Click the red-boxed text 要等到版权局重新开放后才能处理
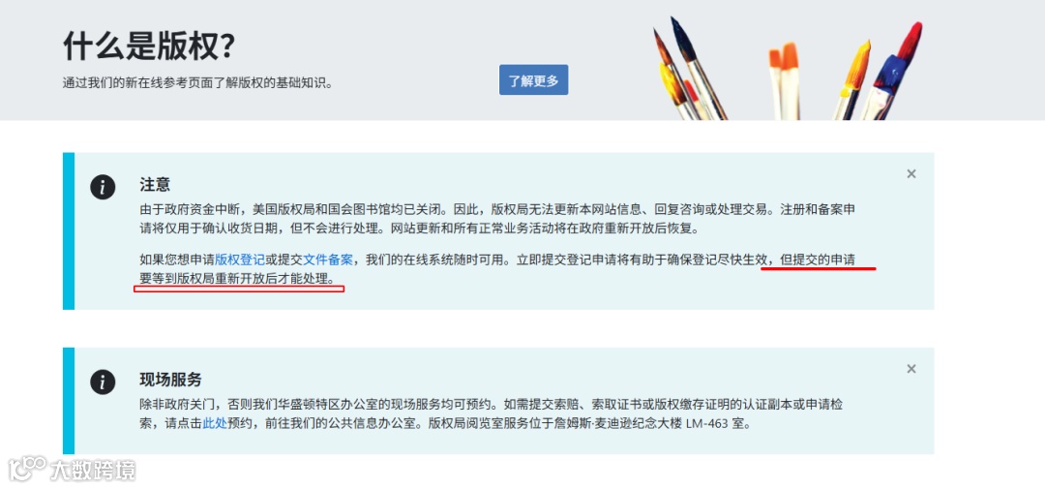 [237, 278]
